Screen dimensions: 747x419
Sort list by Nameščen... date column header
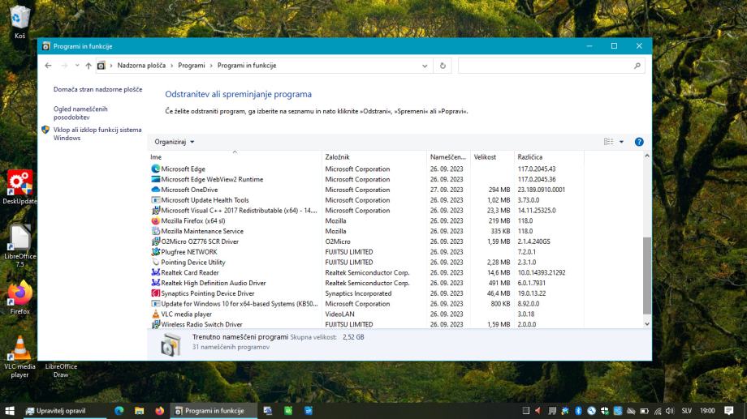point(448,157)
